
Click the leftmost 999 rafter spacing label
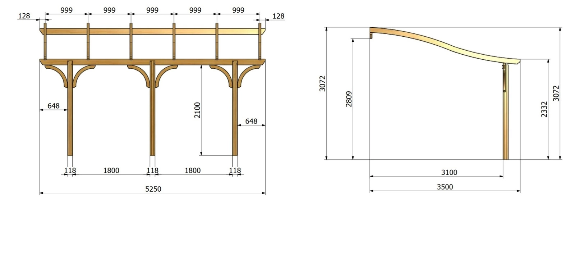(66, 10)
